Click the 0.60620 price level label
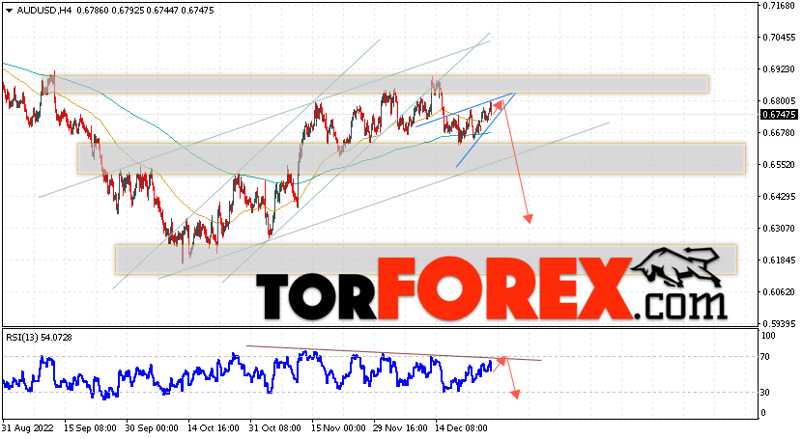 pyautogui.click(x=779, y=292)
